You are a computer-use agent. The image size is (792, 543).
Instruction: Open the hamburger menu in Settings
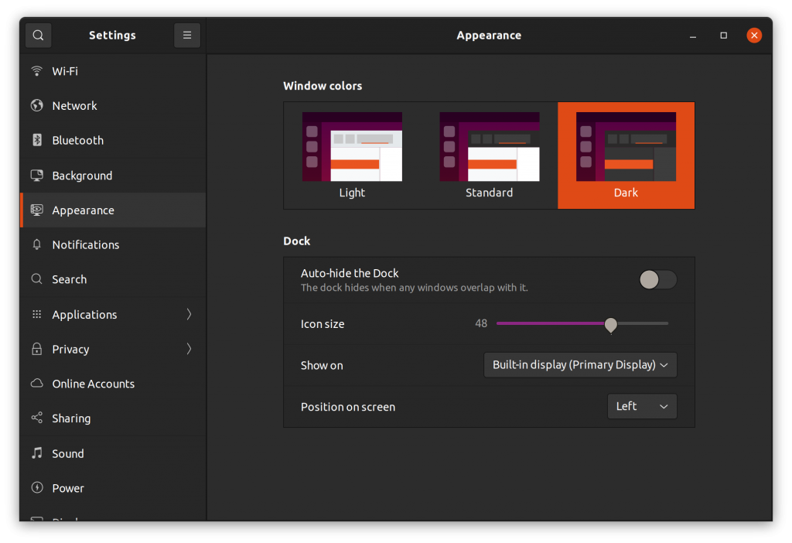click(187, 35)
